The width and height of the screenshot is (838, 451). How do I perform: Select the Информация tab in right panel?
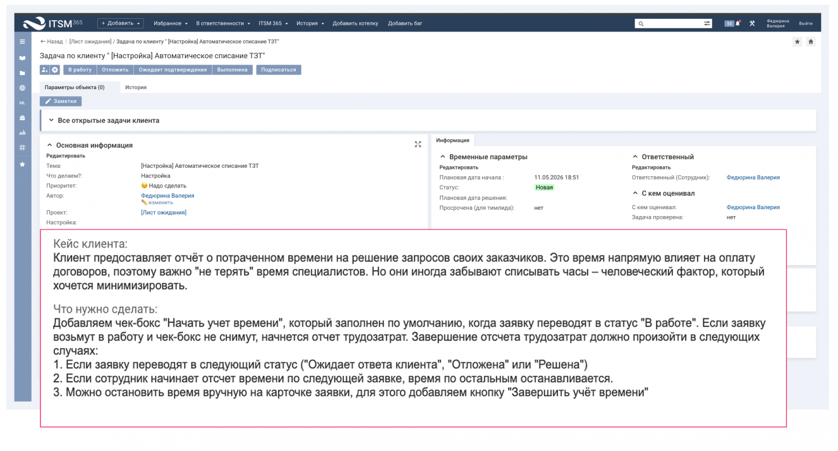[452, 140]
